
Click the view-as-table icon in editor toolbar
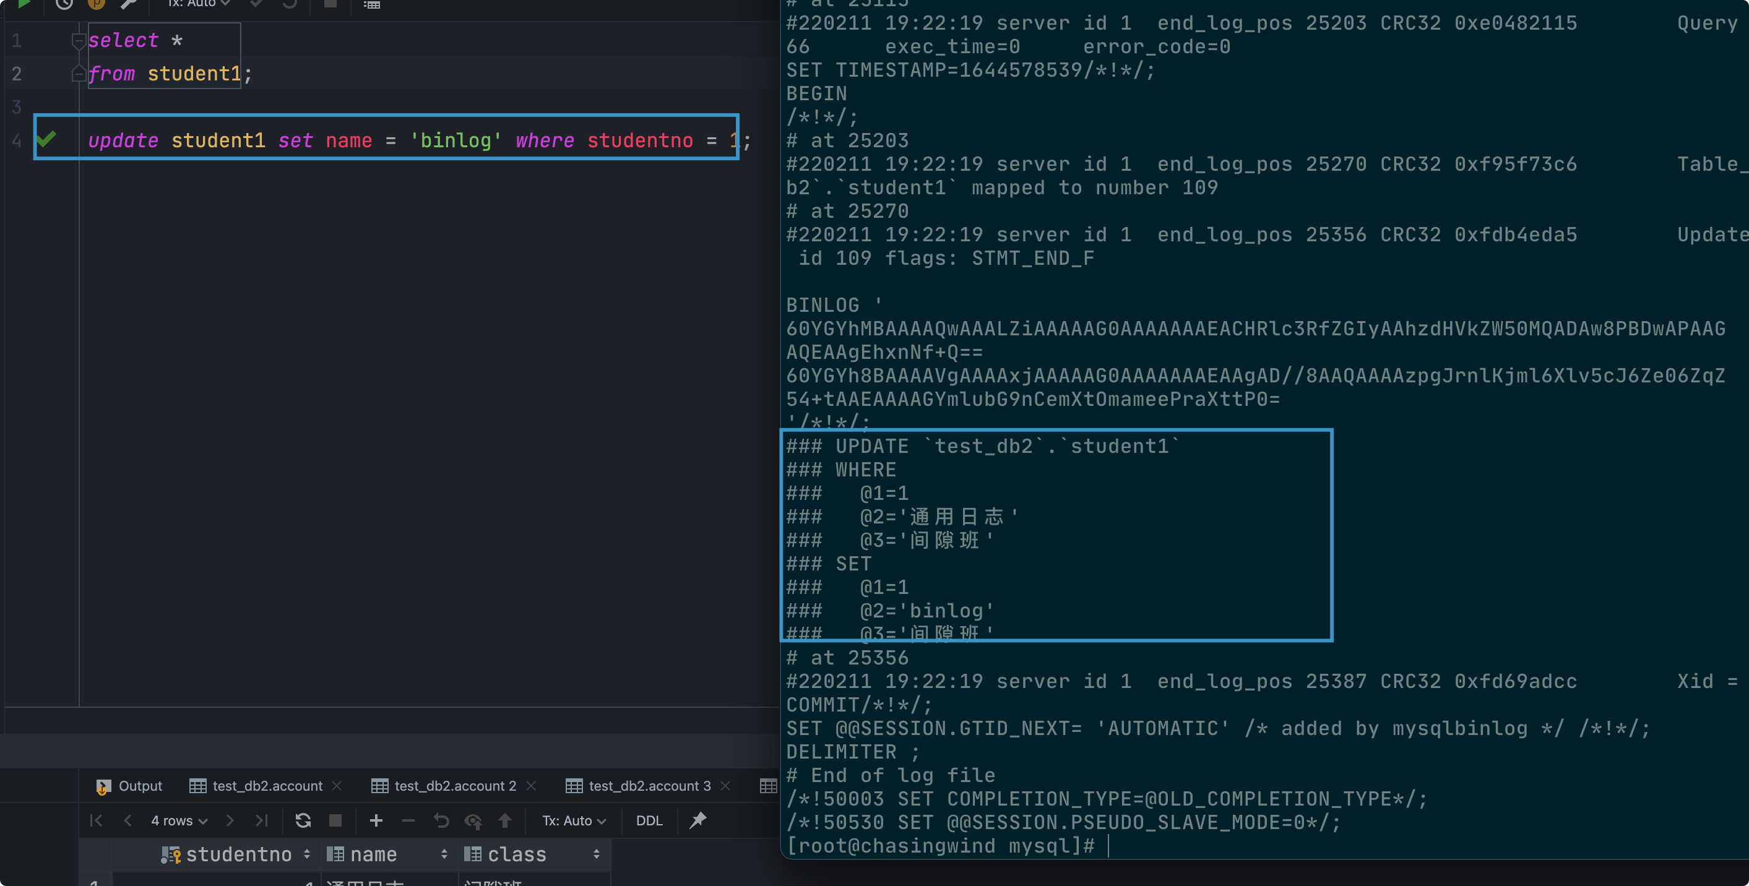pos(371,4)
